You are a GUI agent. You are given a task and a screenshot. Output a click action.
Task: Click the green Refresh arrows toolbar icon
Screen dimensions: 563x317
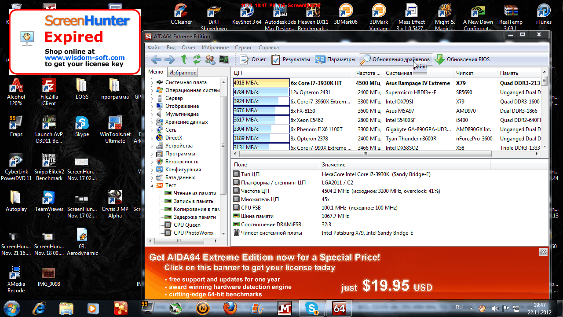197,59
